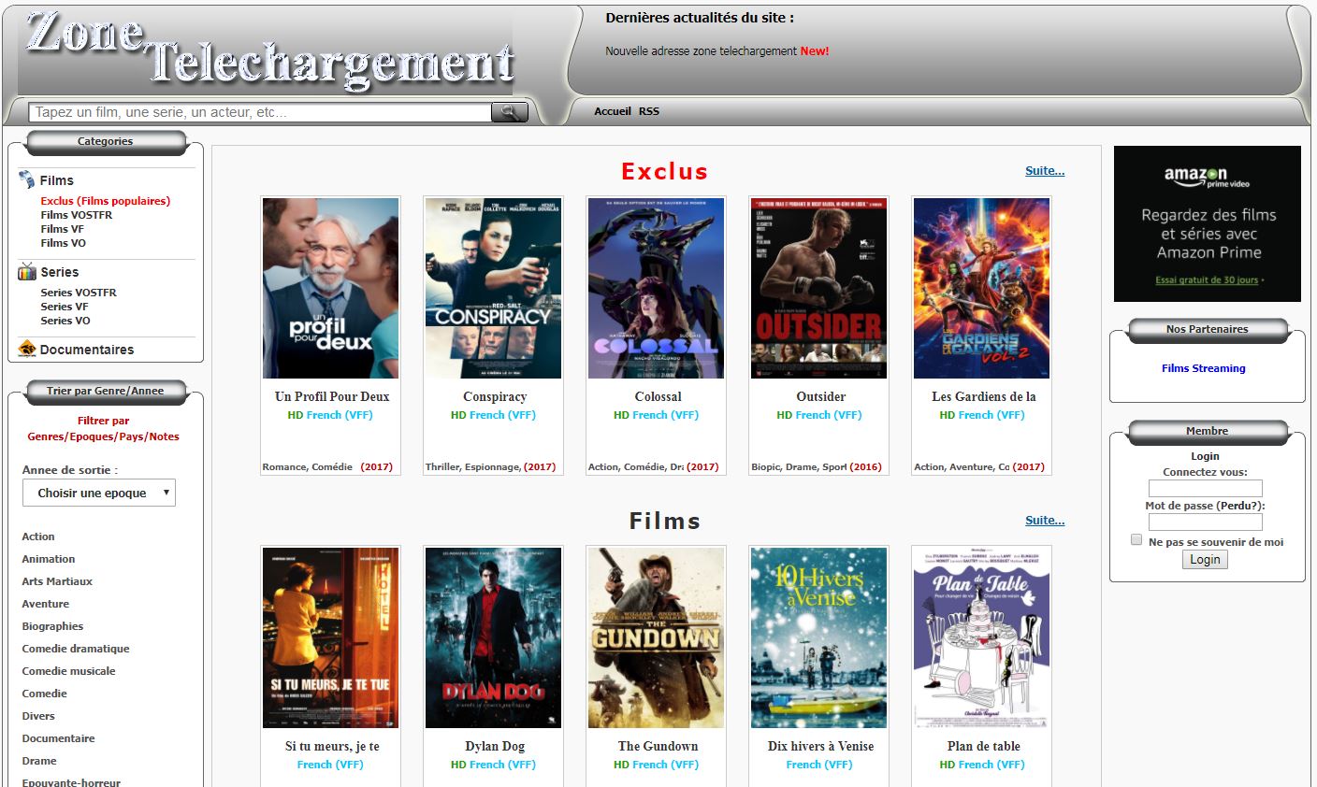The width and height of the screenshot is (1317, 787).
Task: Open The Gundown movie poster
Action: 657,637
